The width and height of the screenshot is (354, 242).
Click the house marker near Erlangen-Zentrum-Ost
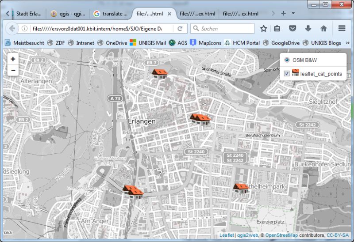133,192
